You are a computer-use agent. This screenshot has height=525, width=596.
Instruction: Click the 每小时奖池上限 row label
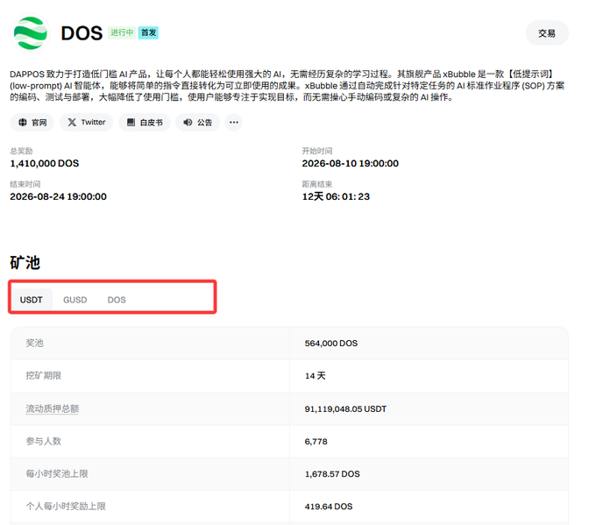click(x=57, y=473)
